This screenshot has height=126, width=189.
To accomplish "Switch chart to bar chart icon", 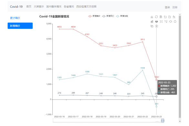I will 152,21.
